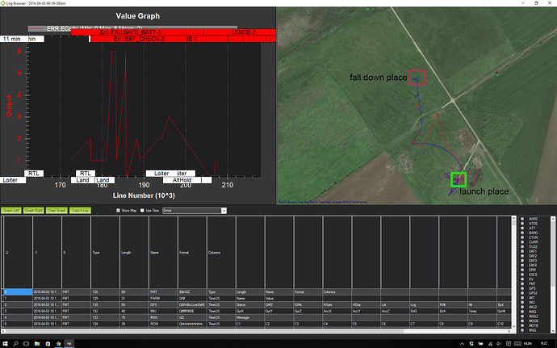
Task: Switch to Google Chrome in the taskbar
Action: (x=58, y=343)
